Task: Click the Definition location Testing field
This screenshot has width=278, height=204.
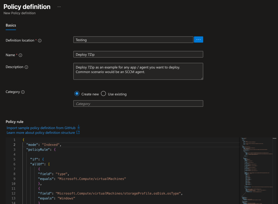Action: click(133, 40)
